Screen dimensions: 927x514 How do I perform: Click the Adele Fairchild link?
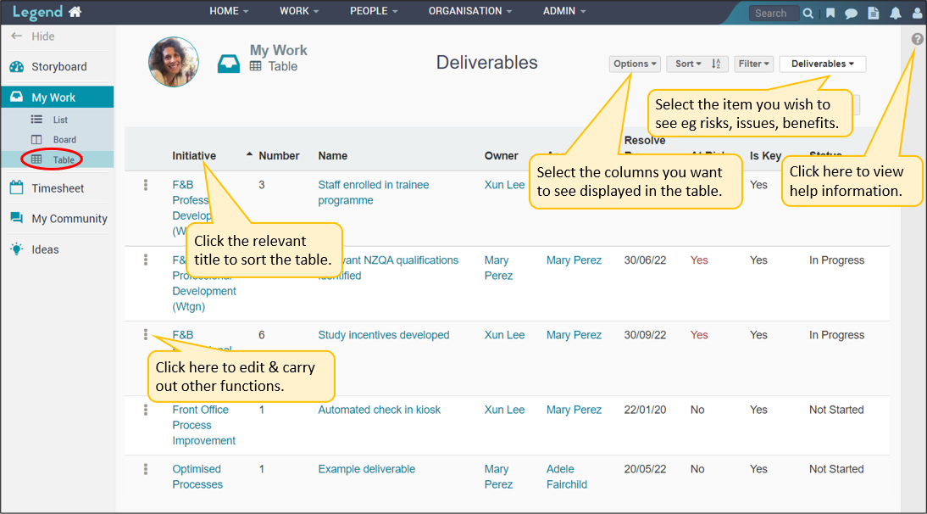(566, 477)
